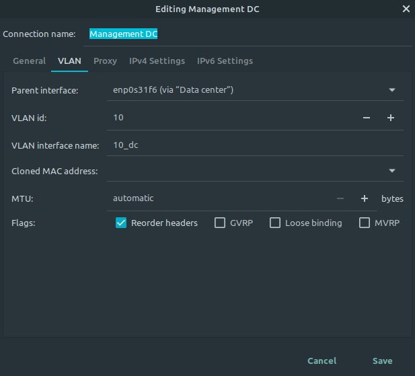The width and height of the screenshot is (415, 376).
Task: Decrease VLAN id with minus button
Action: click(x=367, y=118)
